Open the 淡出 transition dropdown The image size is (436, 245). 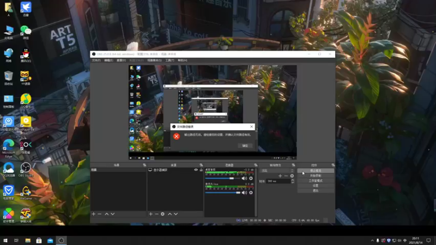(x=277, y=170)
